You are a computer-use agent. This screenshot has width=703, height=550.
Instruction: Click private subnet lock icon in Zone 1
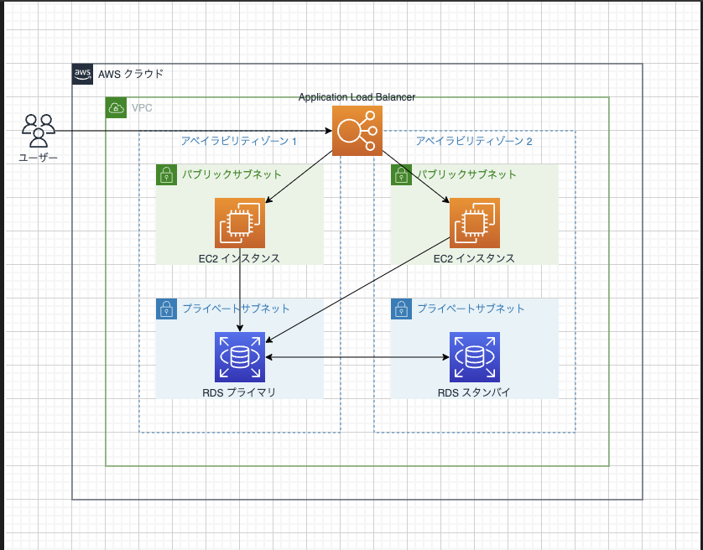166,309
